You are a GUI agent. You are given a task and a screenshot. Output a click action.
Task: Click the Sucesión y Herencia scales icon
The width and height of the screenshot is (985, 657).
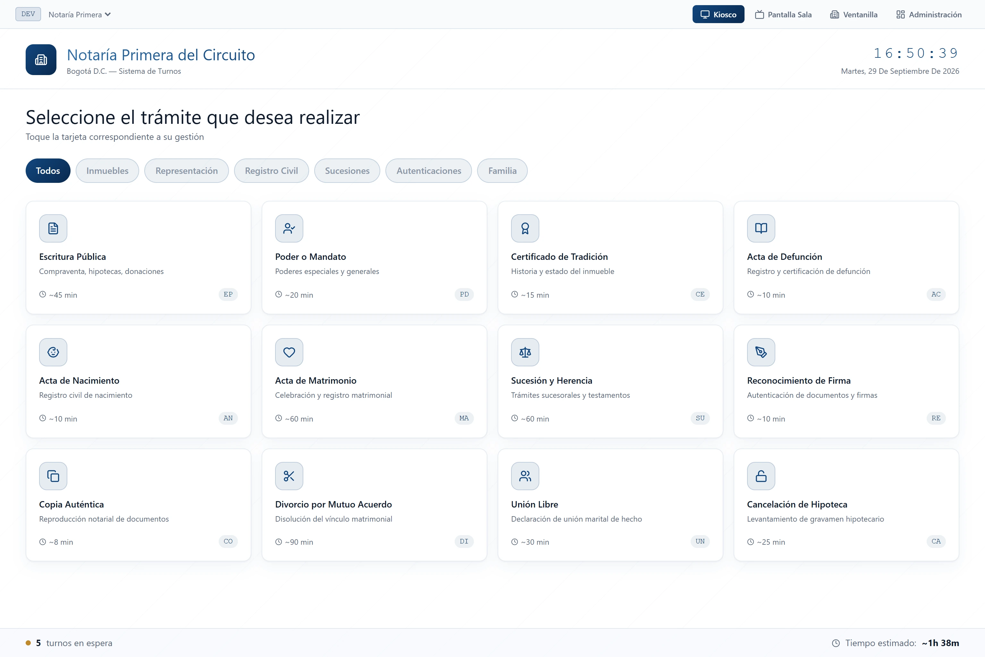(x=525, y=352)
